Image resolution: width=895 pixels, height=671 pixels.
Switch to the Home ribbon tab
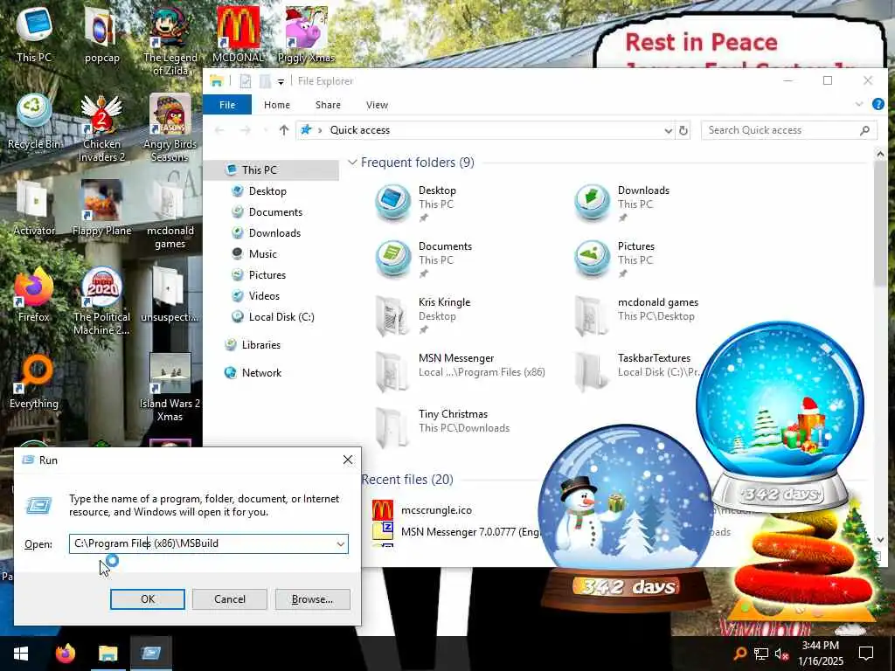point(277,105)
